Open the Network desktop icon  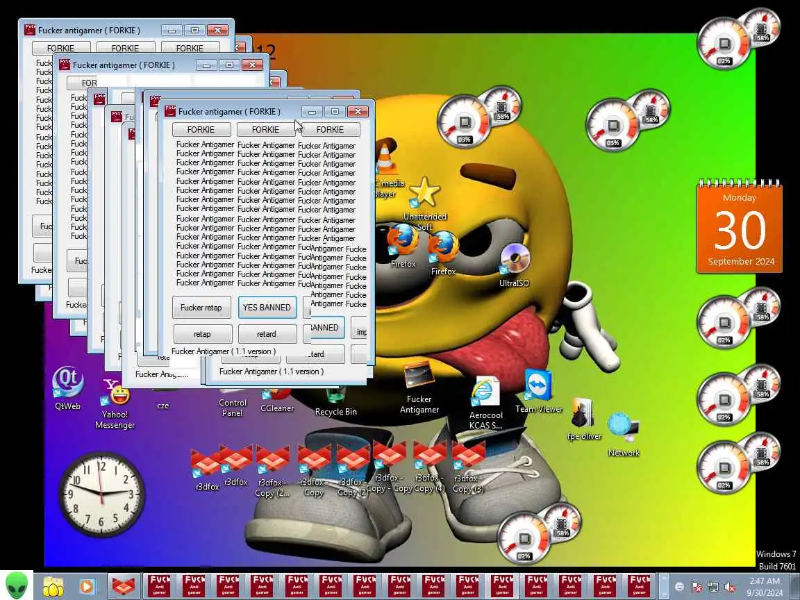[x=624, y=433]
